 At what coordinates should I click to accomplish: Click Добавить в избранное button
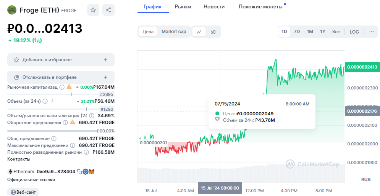(61, 60)
